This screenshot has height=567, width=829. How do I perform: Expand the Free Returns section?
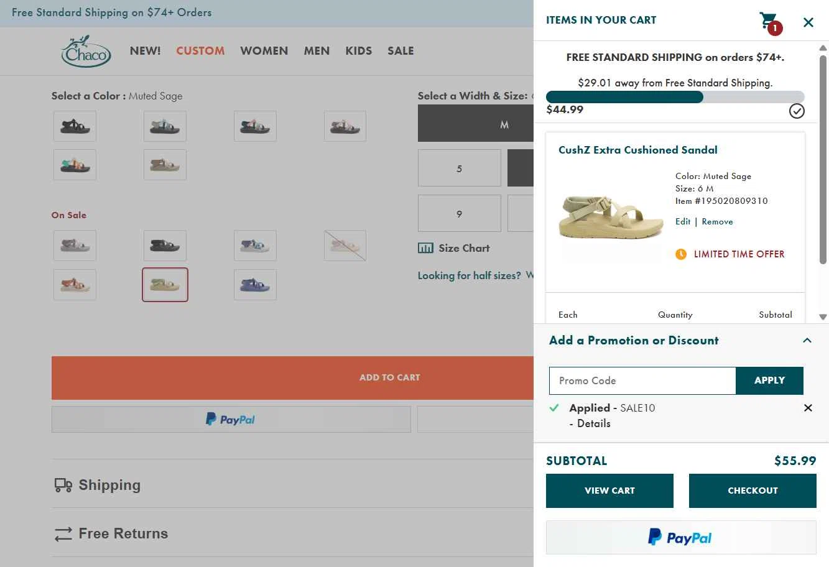pyautogui.click(x=292, y=533)
